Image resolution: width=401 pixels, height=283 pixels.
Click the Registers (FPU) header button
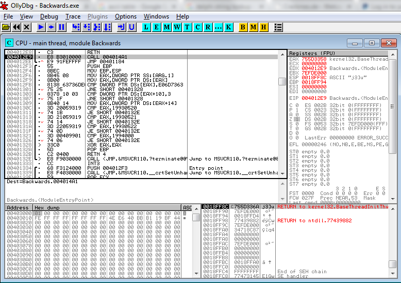pos(338,53)
